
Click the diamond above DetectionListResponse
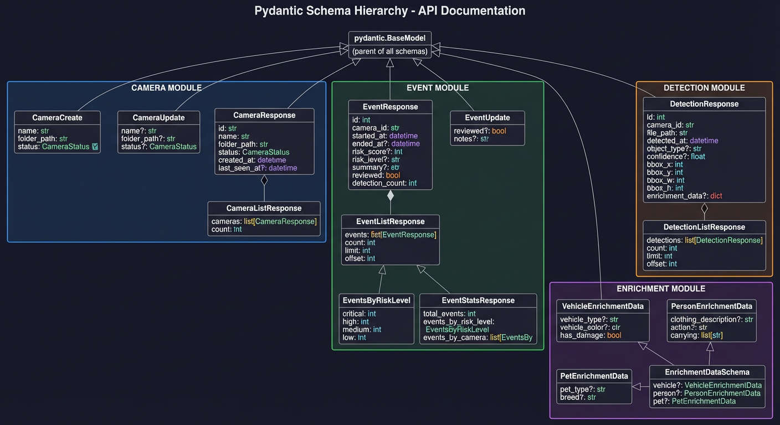click(704, 209)
